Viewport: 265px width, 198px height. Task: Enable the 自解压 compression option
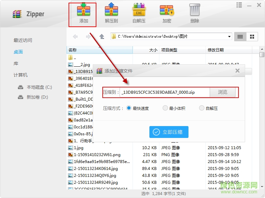201,108
